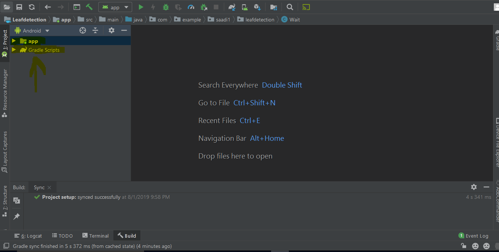Run the app with the green Run icon
This screenshot has width=499, height=252.
[141, 7]
